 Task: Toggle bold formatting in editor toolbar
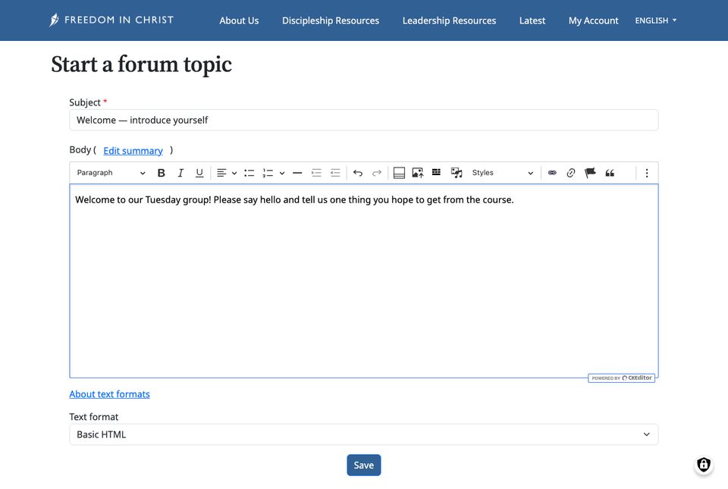161,173
